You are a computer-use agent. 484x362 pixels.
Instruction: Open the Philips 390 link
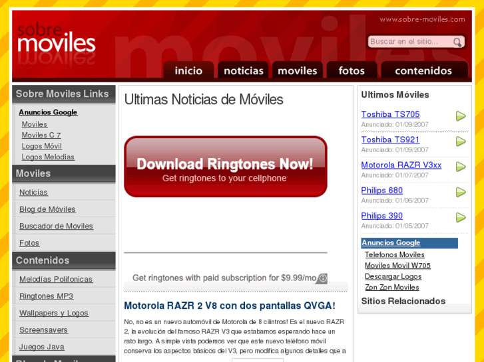point(382,216)
